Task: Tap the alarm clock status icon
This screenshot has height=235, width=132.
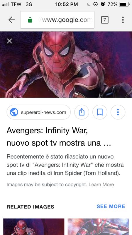Action: pos(103,4)
